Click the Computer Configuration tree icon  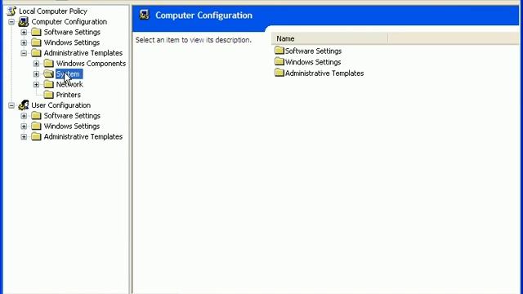24,22
